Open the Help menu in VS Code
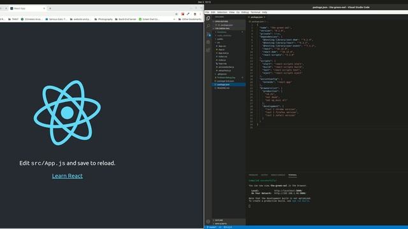This screenshot has width=408, height=229. tap(265, 12)
